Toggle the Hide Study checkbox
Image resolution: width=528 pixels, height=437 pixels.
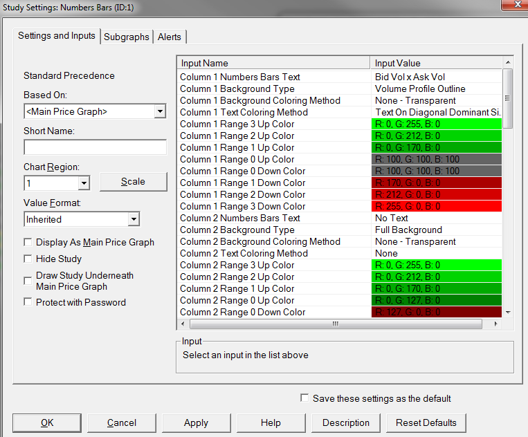28,259
